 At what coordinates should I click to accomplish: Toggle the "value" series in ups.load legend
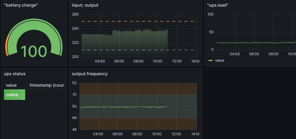(x=220, y=60)
